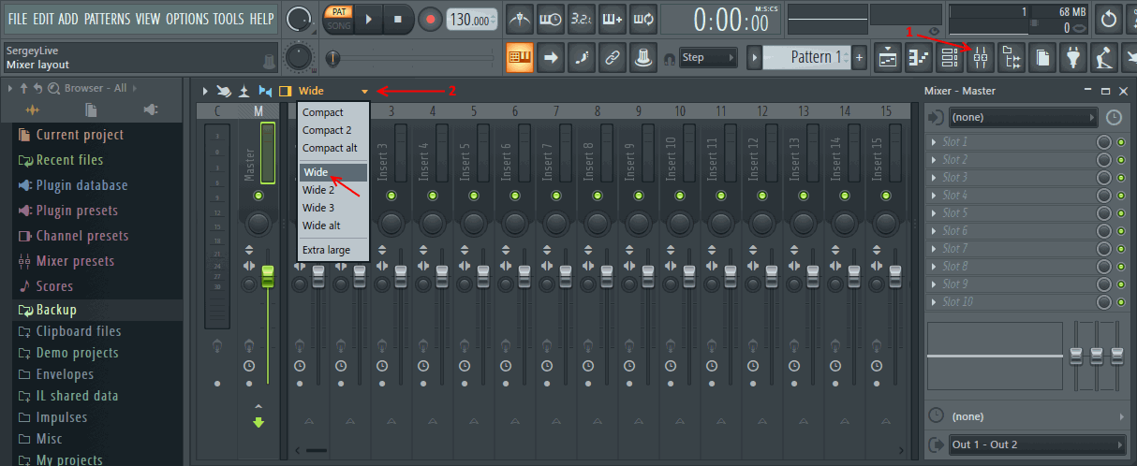Screen dimensions: 1137x466
Task: Click the record button
Action: (x=430, y=19)
